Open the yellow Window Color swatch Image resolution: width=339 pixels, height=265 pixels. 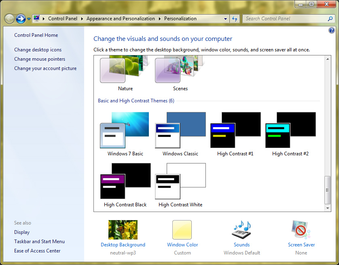click(182, 230)
